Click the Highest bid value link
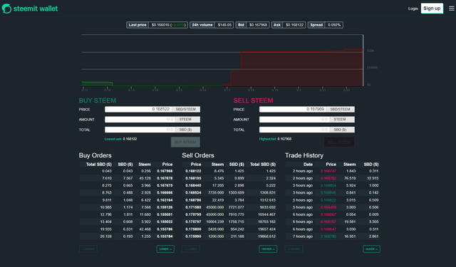 point(284,139)
